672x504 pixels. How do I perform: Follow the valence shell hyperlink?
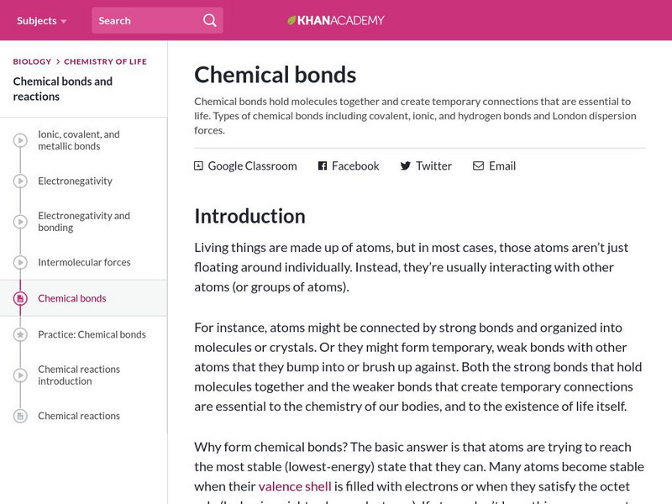295,486
